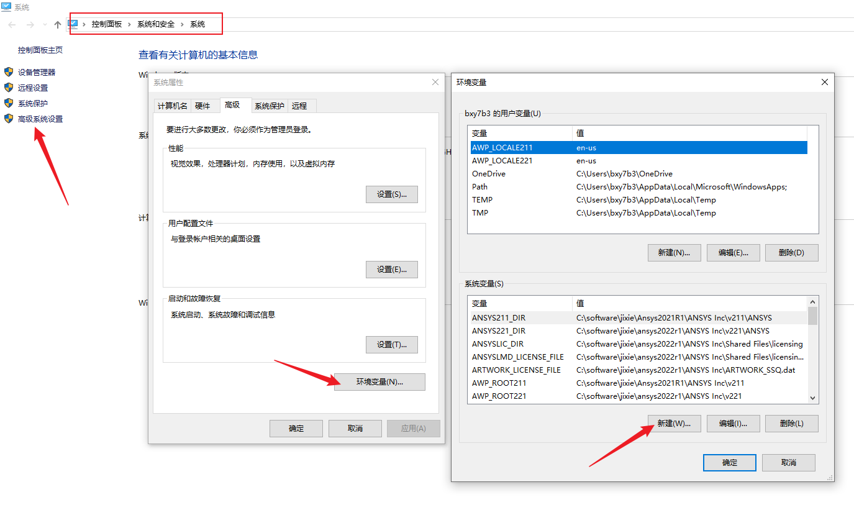Close the 环境变量 dialog

(825, 82)
